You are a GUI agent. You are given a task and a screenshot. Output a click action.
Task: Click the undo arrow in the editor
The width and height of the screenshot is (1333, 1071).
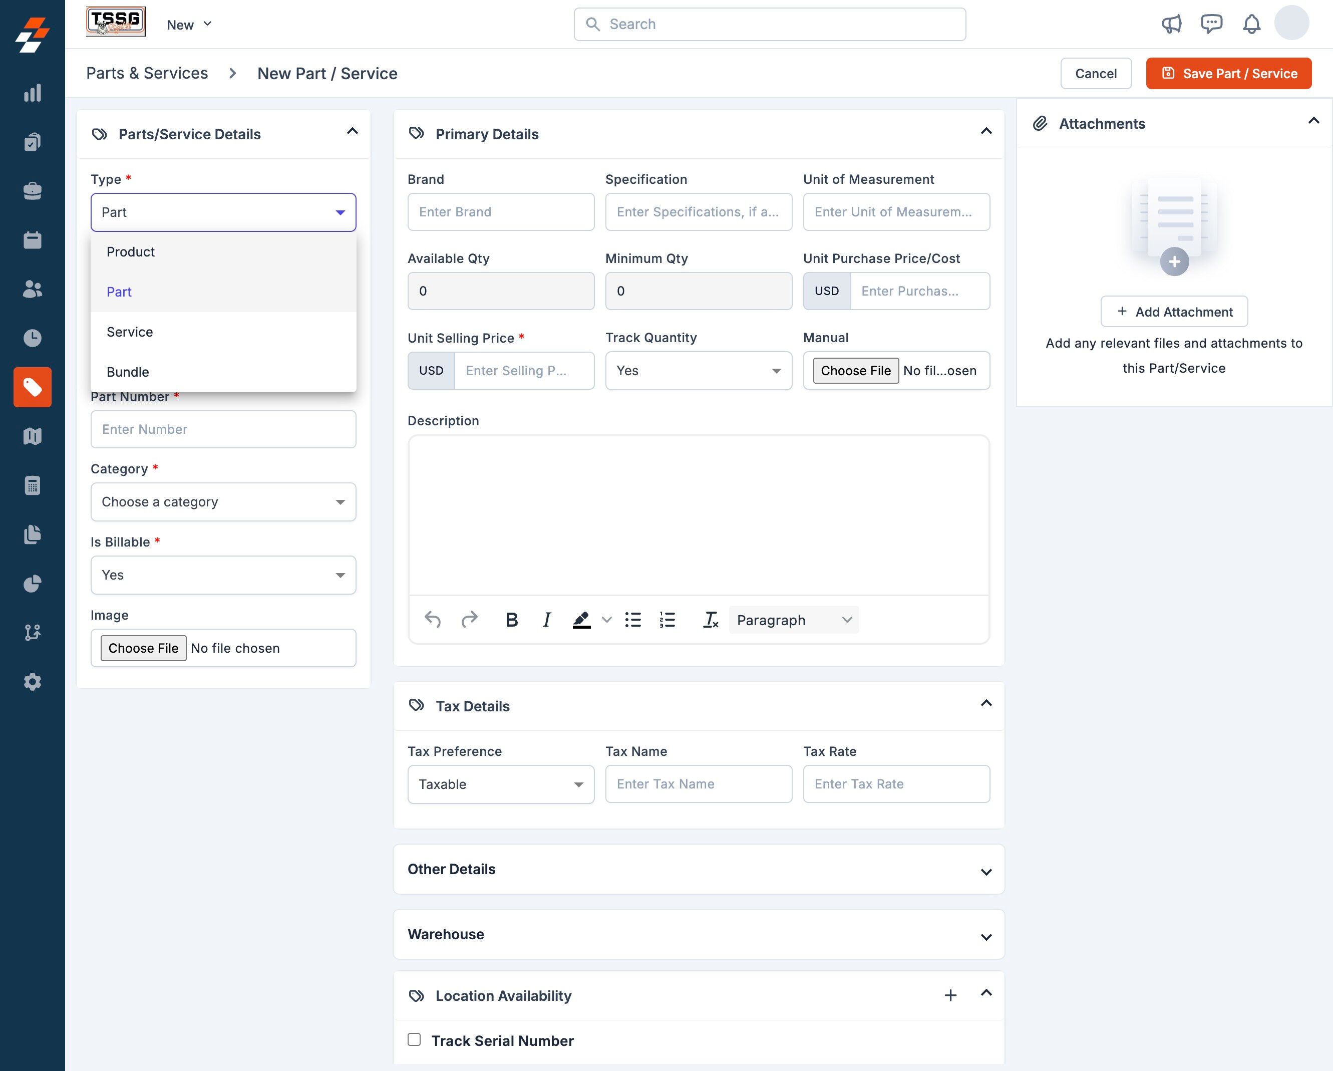(432, 620)
